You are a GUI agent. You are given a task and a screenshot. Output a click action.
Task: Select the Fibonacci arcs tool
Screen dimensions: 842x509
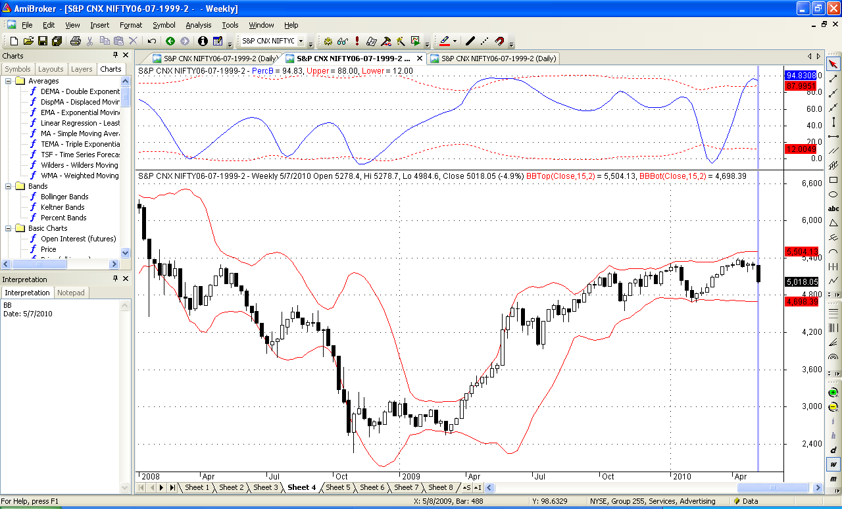tap(833, 357)
